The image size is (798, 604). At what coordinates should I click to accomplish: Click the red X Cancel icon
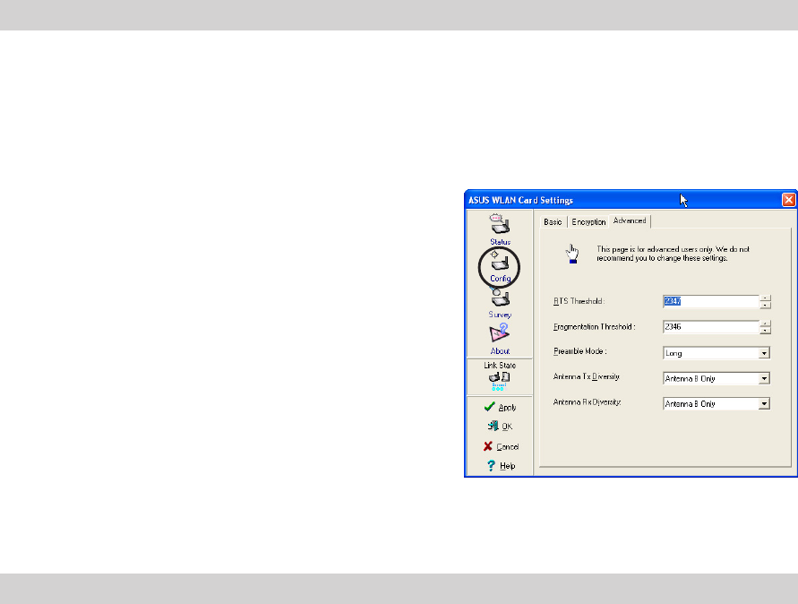click(x=487, y=446)
